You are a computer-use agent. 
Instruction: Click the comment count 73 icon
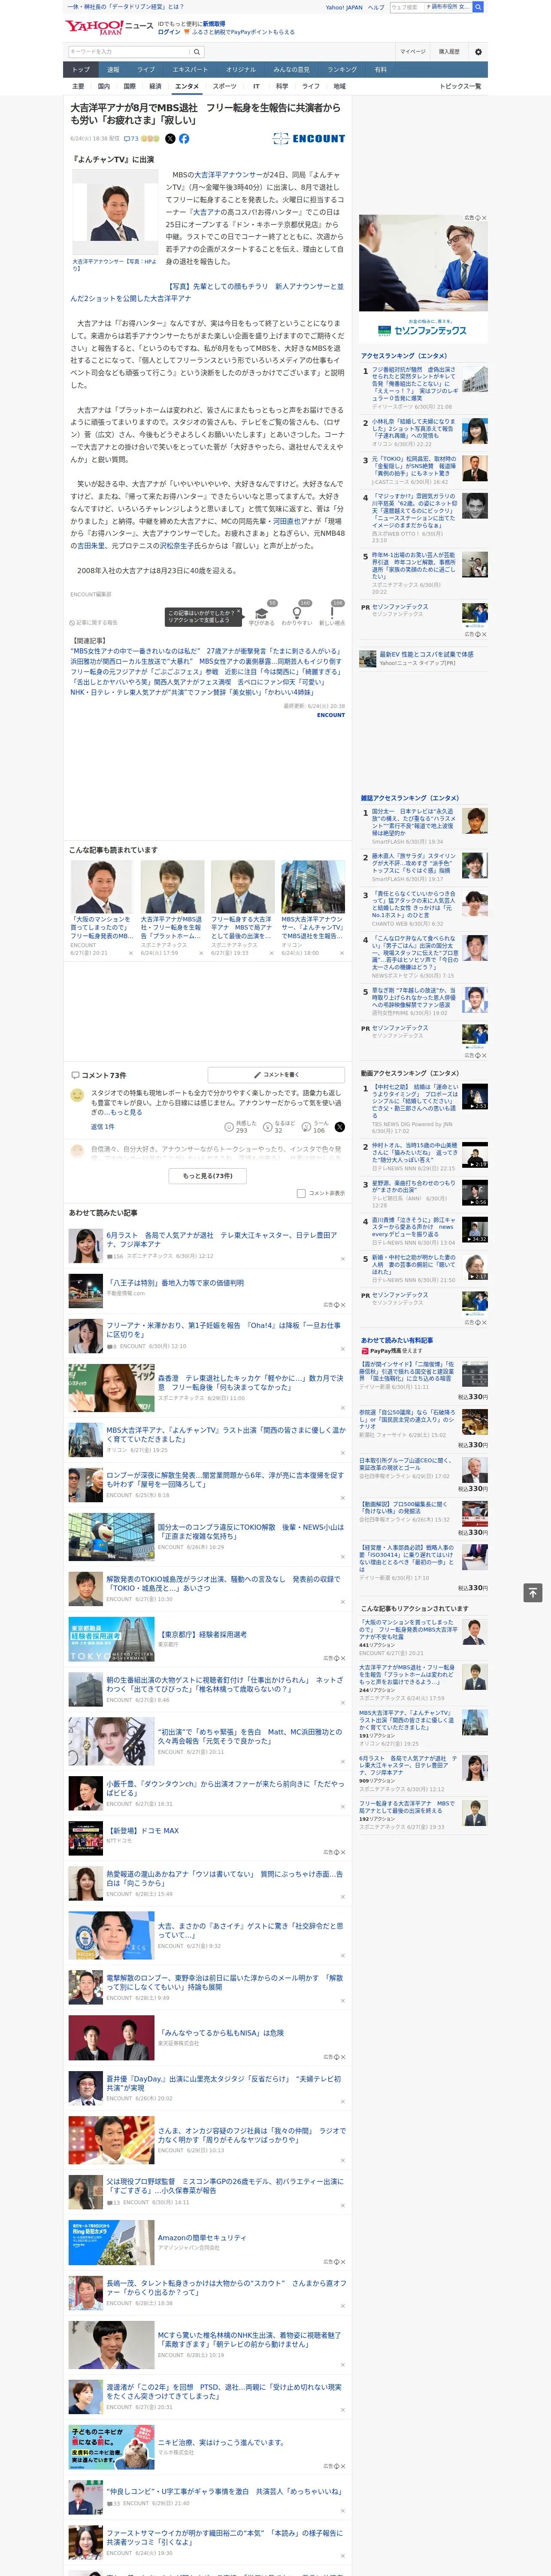[x=130, y=139]
